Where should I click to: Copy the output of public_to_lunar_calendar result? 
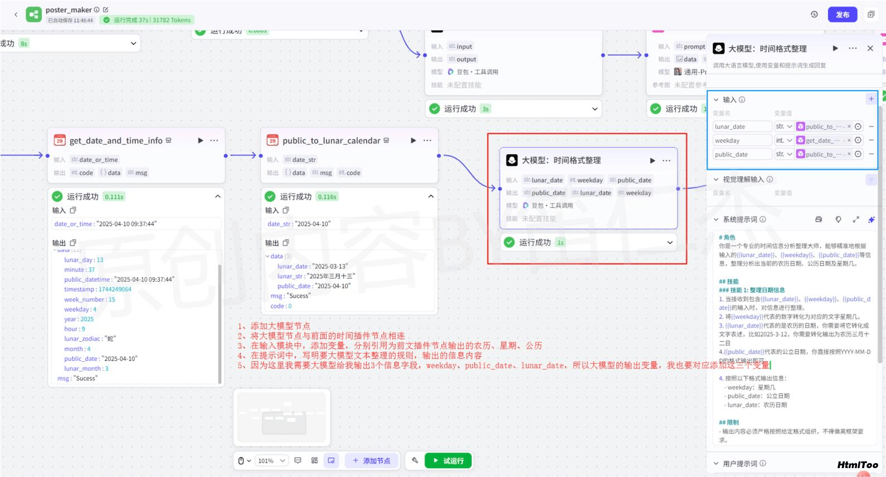[x=286, y=243]
